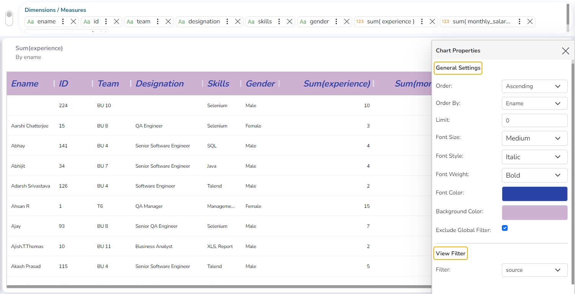Remove the team dimension chip
Image resolution: width=575 pixels, height=294 pixels.
(x=168, y=22)
